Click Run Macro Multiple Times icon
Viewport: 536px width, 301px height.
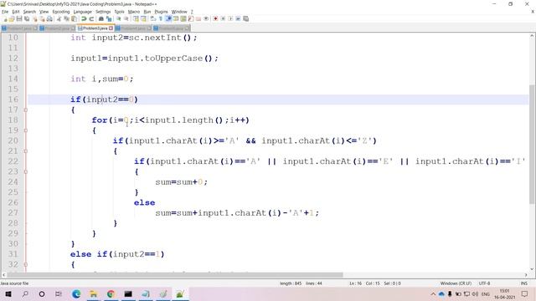pos(238,18)
